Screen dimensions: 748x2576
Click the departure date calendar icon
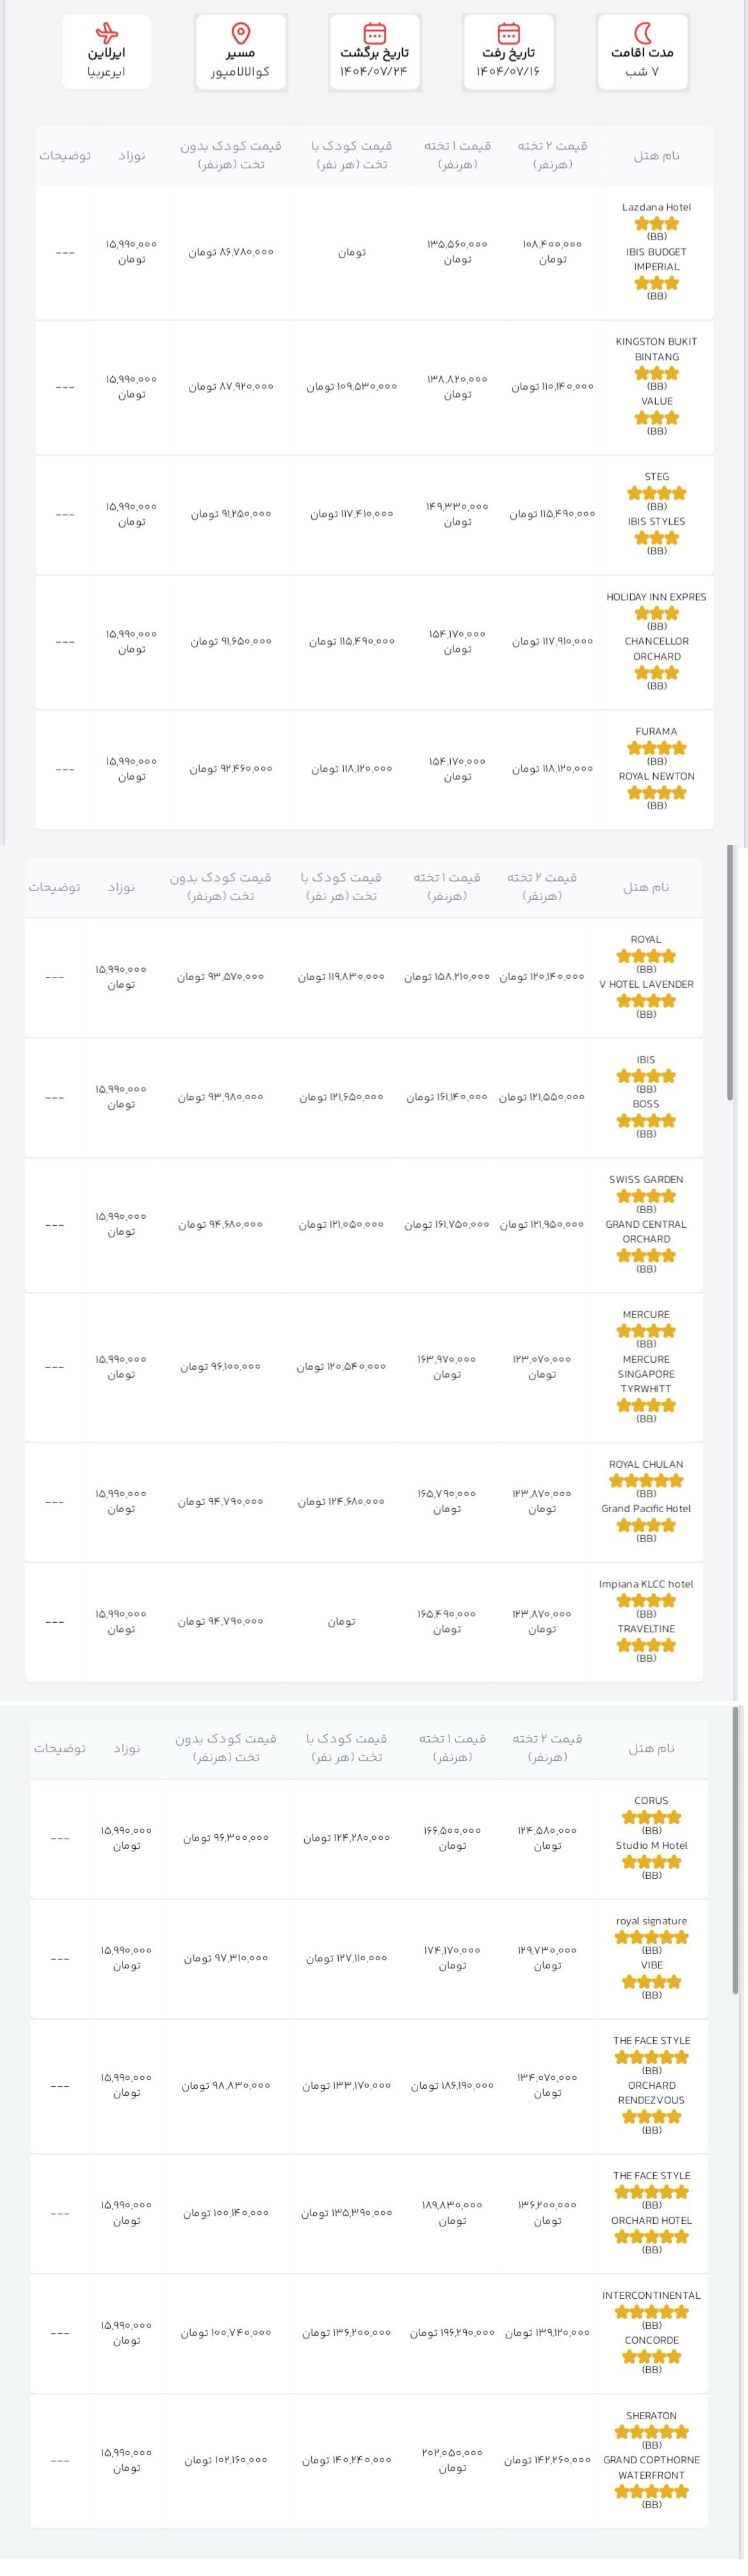(508, 33)
